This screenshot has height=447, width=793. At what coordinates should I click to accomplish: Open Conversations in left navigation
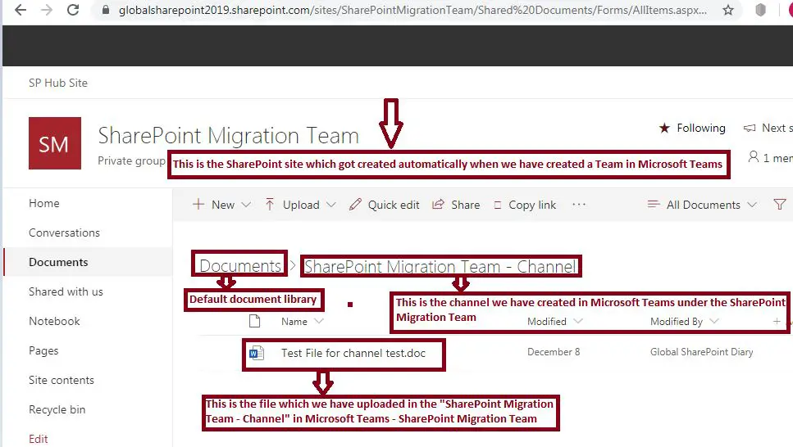click(x=64, y=233)
